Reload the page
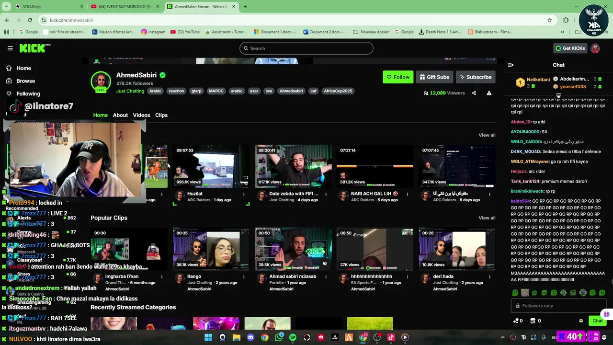 [x=30, y=20]
